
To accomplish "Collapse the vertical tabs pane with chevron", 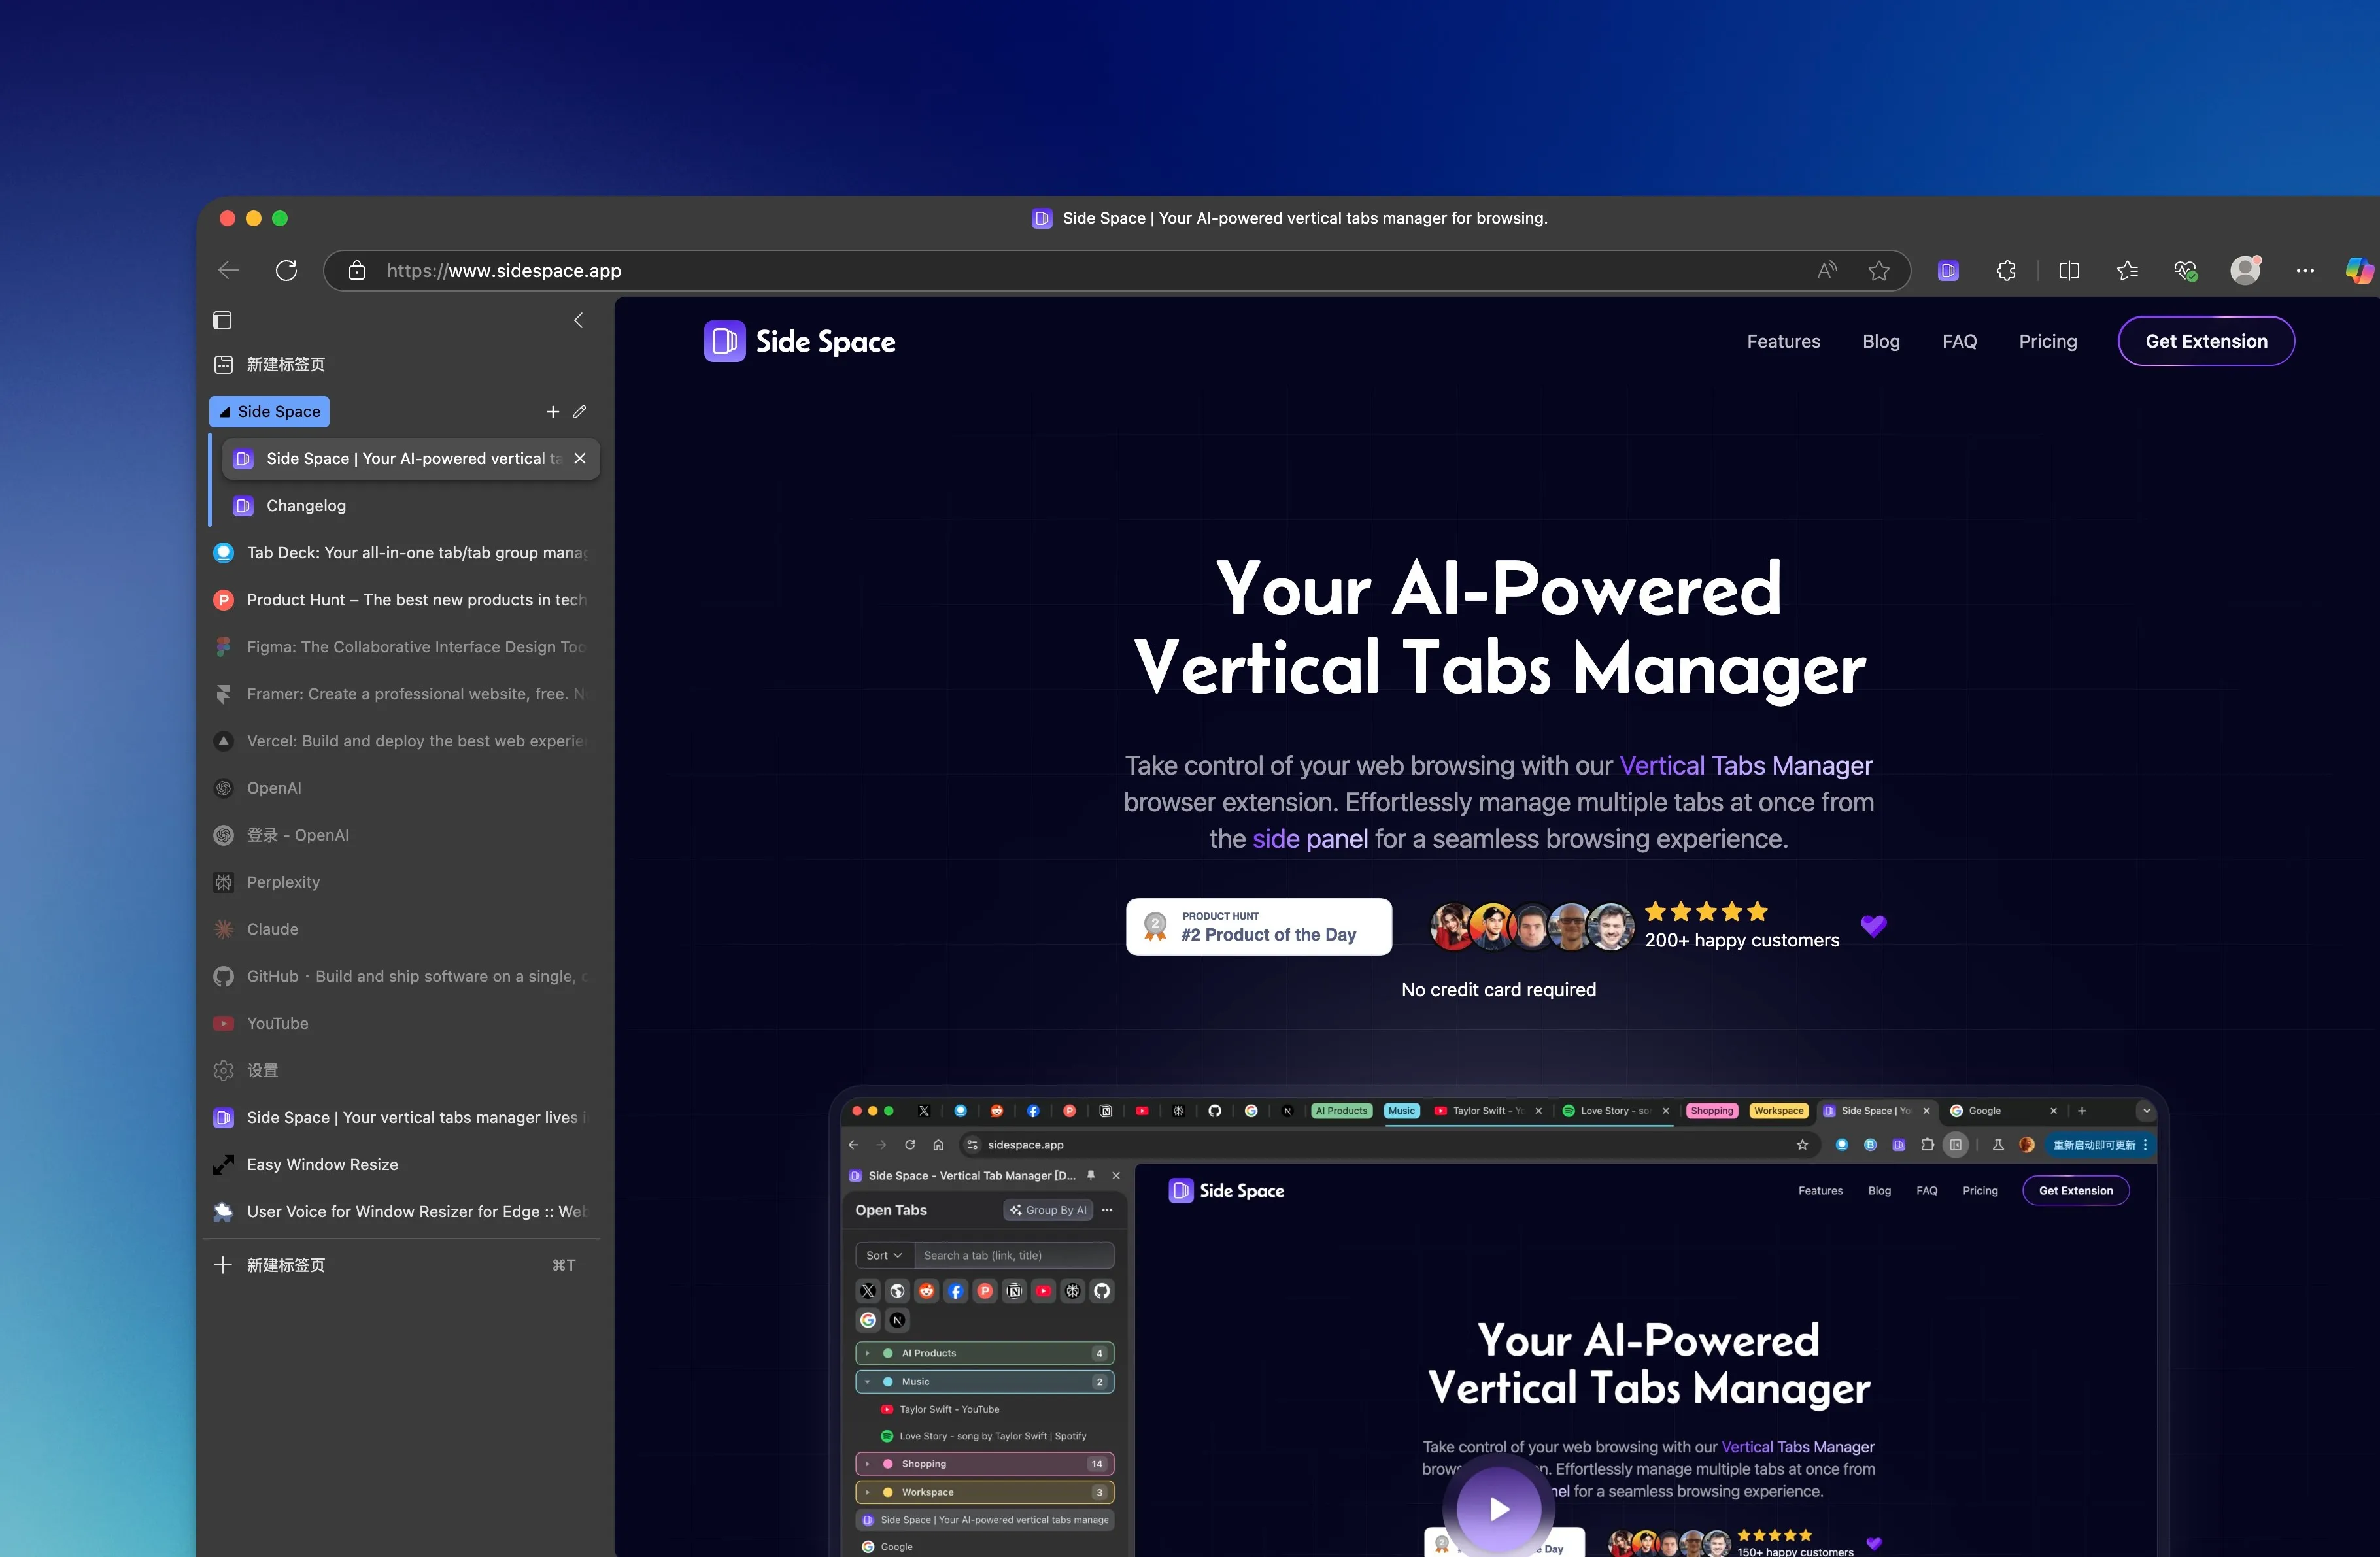I will (578, 320).
